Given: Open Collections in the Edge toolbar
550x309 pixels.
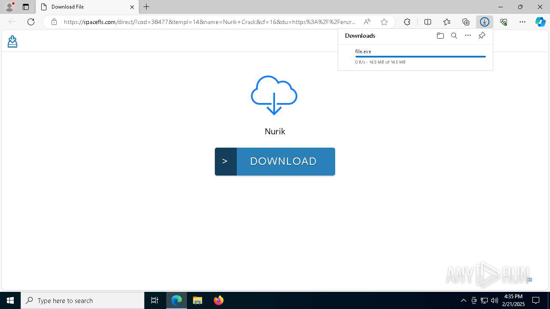Looking at the screenshot, I should [x=466, y=22].
